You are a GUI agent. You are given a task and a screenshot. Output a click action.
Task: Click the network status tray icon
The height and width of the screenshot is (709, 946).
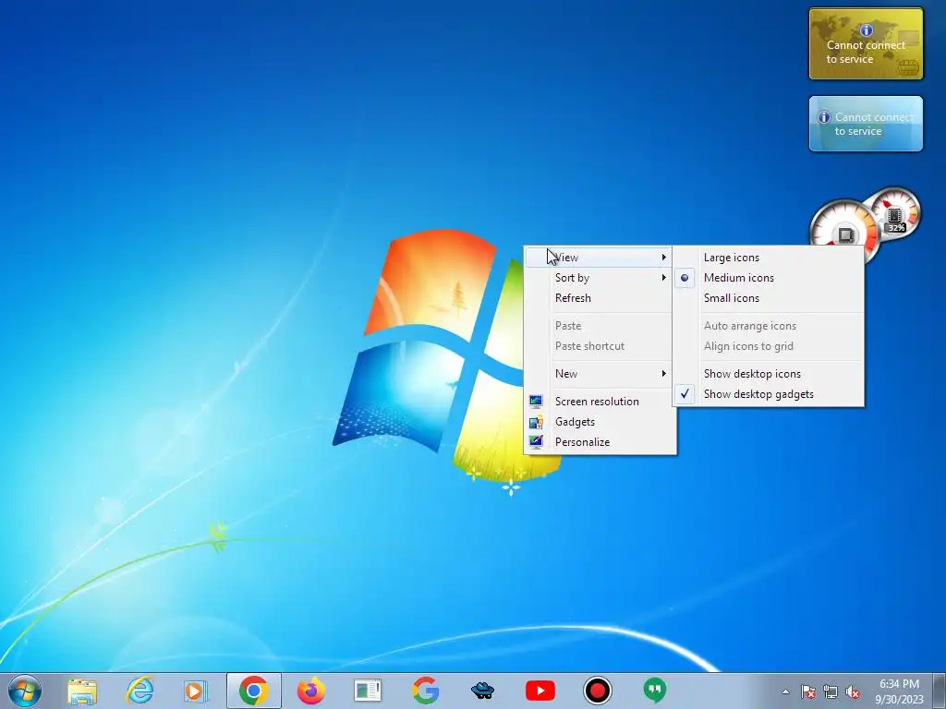pos(831,691)
